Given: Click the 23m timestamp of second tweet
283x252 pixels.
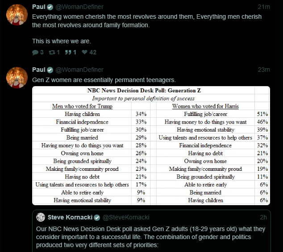Looking at the screenshot, I should pos(264,70).
